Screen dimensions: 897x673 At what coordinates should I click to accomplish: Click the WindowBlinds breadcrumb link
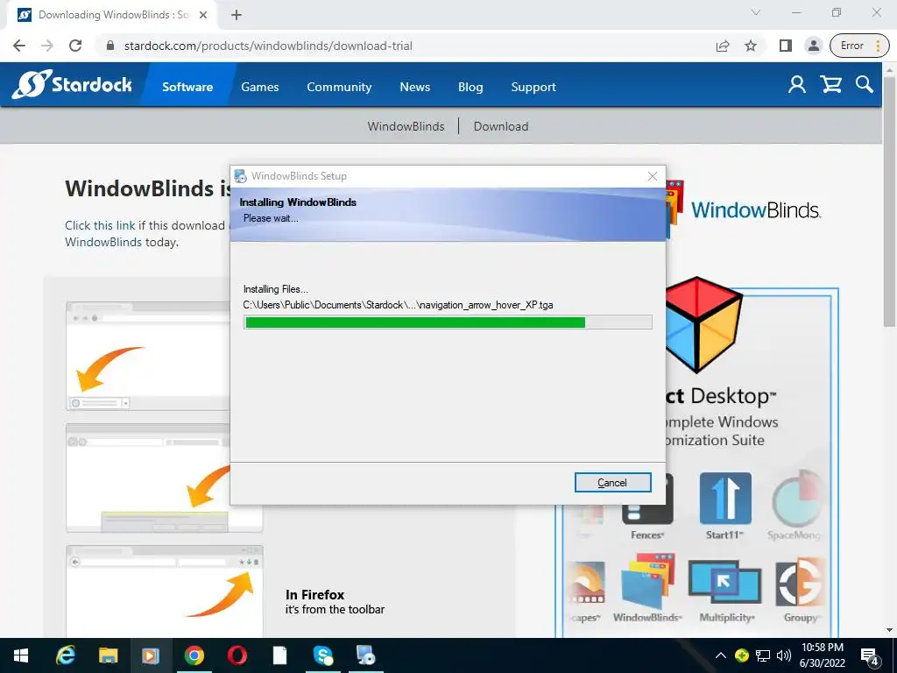(x=406, y=126)
